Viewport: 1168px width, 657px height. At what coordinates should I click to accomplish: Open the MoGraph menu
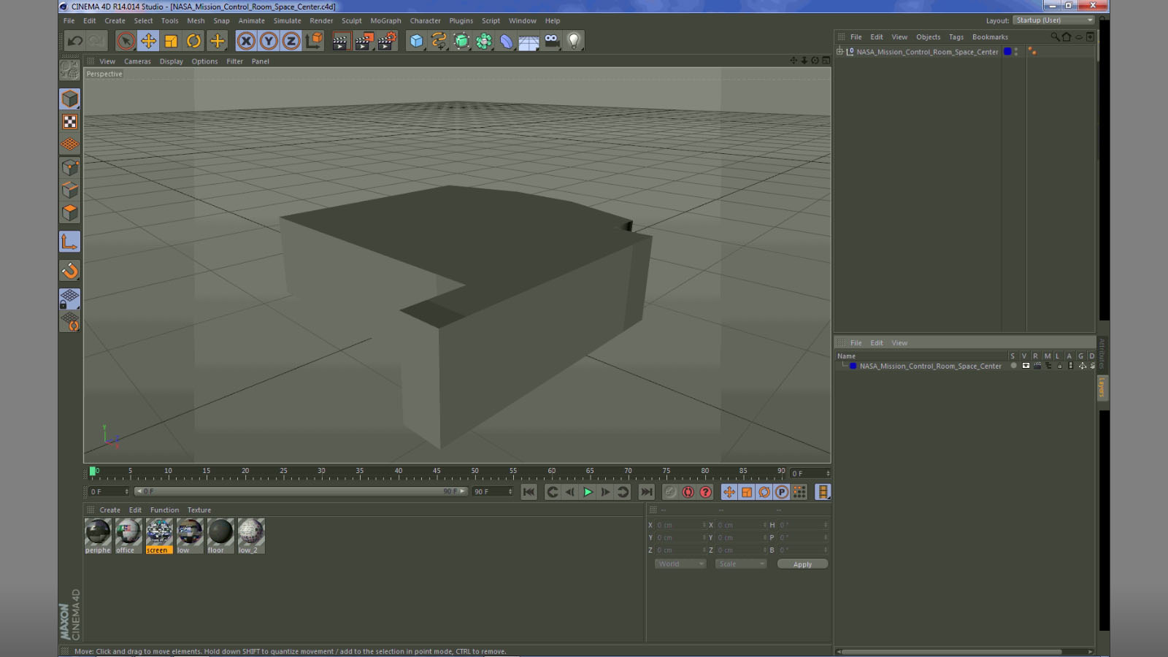385,21
